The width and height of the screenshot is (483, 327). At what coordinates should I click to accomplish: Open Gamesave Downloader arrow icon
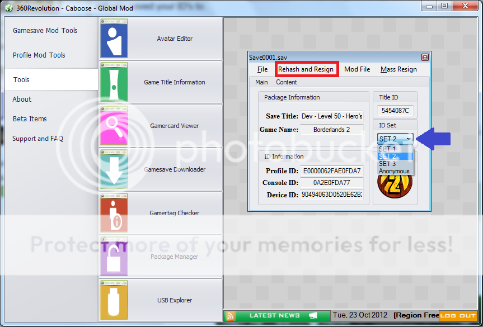tap(114, 169)
